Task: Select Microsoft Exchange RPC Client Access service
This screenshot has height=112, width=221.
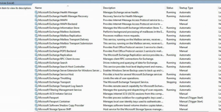Action: 59,59
